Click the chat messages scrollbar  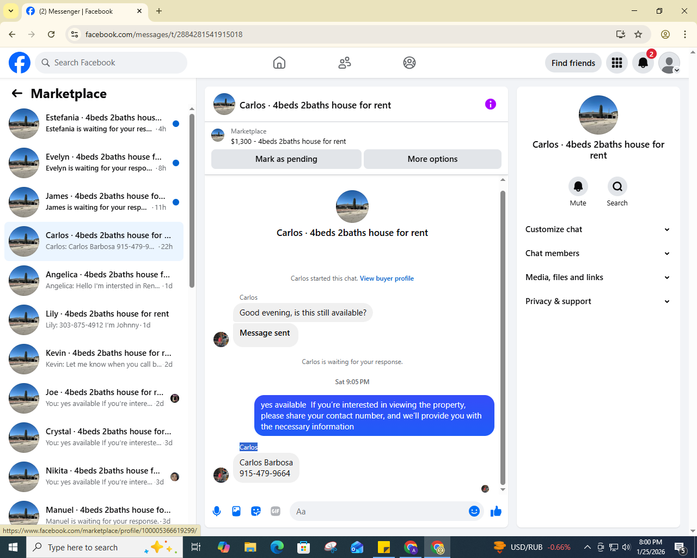503,337
